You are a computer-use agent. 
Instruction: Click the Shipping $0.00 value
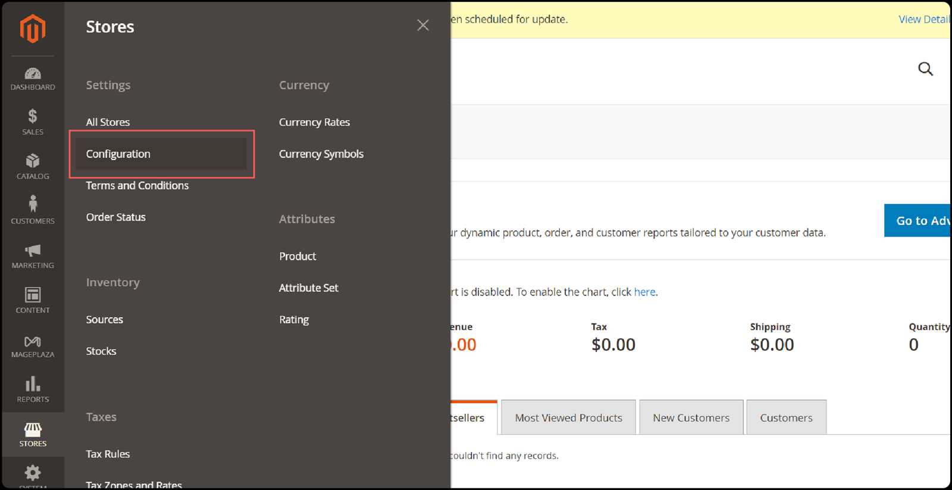tap(772, 345)
